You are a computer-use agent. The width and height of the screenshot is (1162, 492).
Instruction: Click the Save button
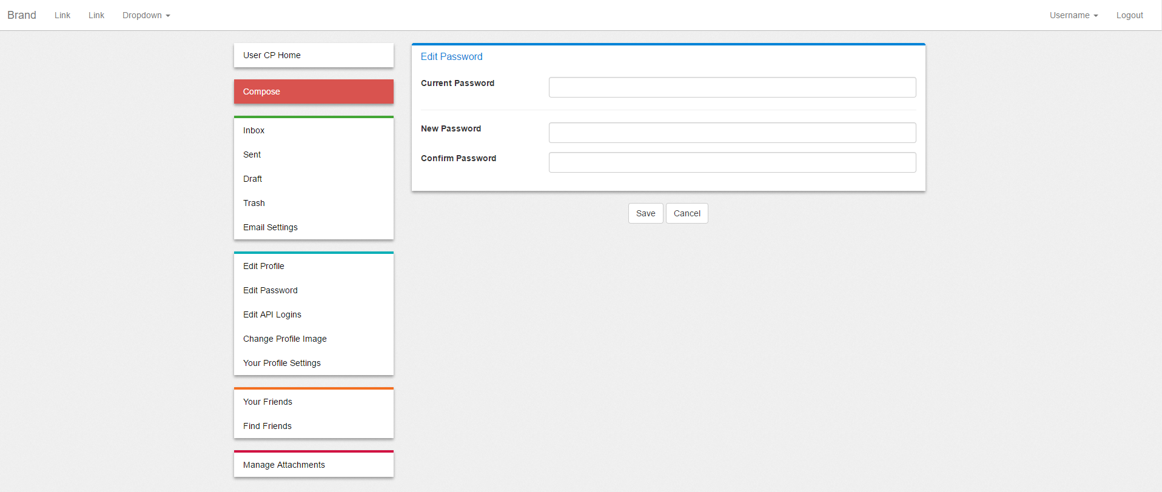[x=645, y=213]
